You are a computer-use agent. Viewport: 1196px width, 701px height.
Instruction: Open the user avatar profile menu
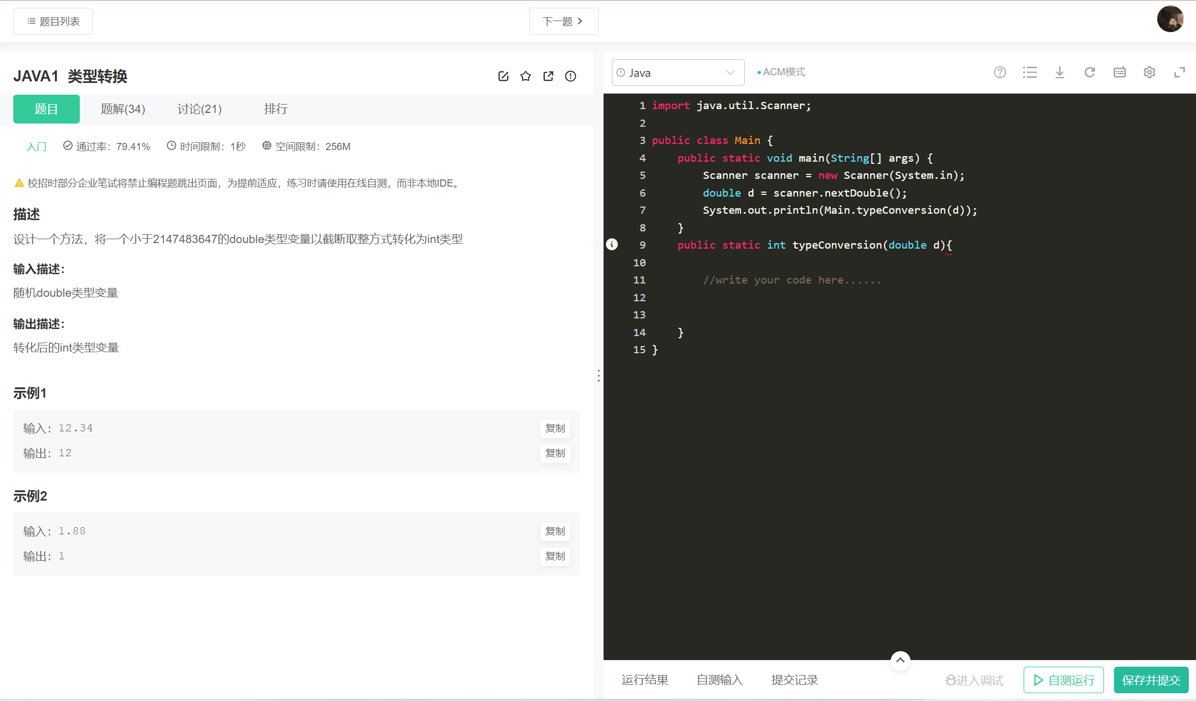tap(1170, 19)
